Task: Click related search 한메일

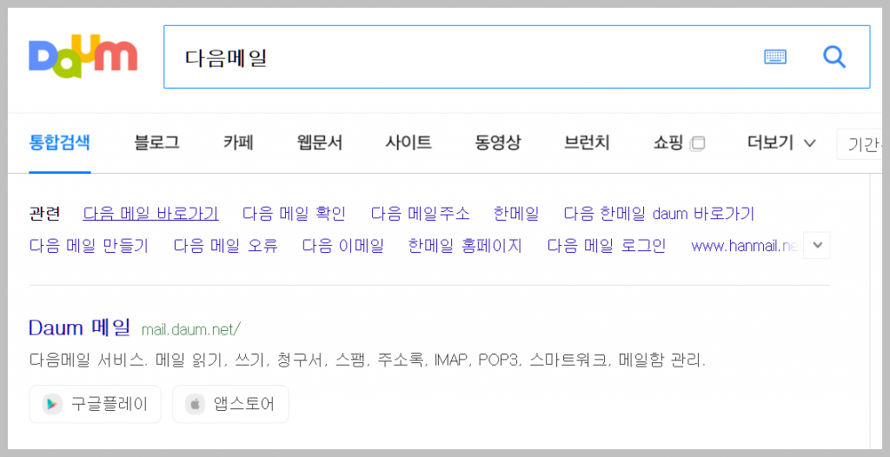Action: coord(516,214)
